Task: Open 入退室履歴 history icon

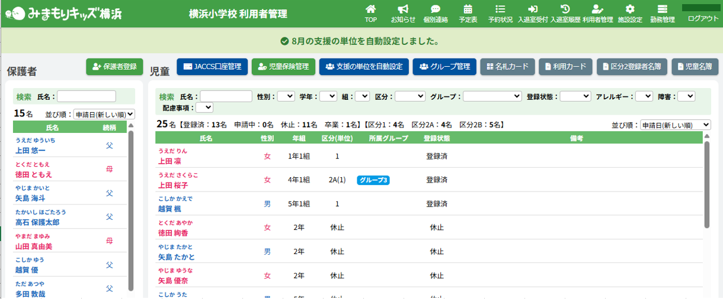Action: 565,9
